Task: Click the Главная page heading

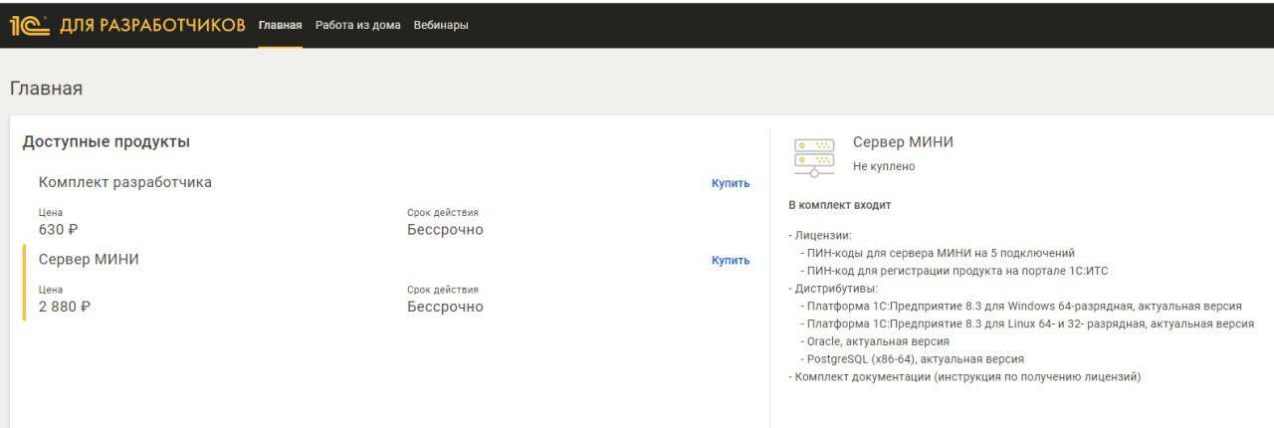Action: click(46, 89)
